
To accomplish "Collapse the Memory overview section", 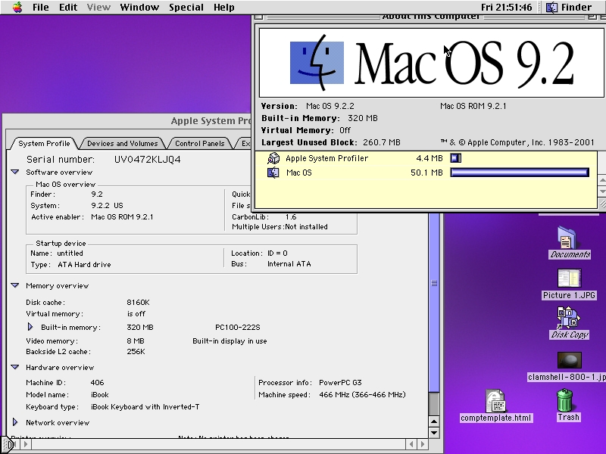I will pyautogui.click(x=15, y=286).
